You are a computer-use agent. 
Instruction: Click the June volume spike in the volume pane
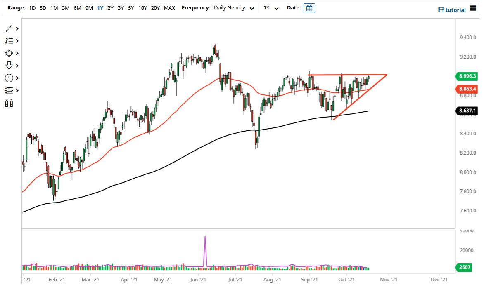[x=205, y=251]
